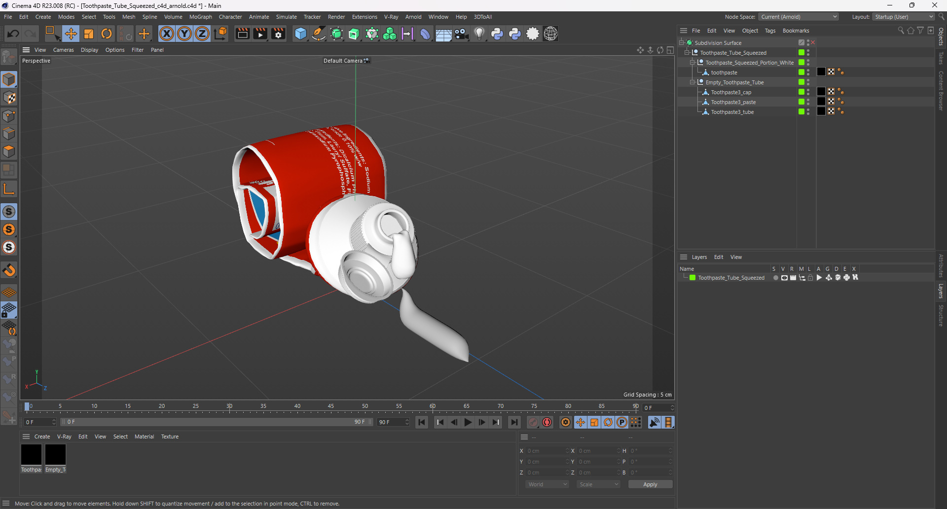Screen dimensions: 947x509
Task: Select the Move tool in top toolbar
Action: tap(71, 34)
